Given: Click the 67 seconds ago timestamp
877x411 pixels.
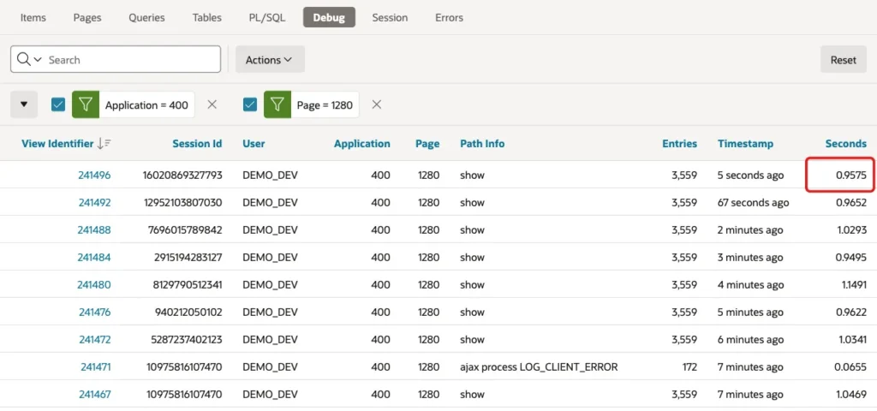Looking at the screenshot, I should (x=754, y=202).
